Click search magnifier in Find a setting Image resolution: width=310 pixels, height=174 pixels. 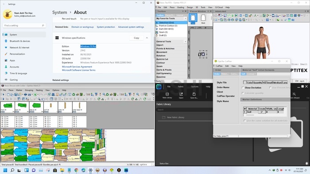coord(43,26)
